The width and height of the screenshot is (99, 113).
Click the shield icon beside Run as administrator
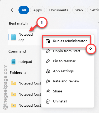click(48, 41)
